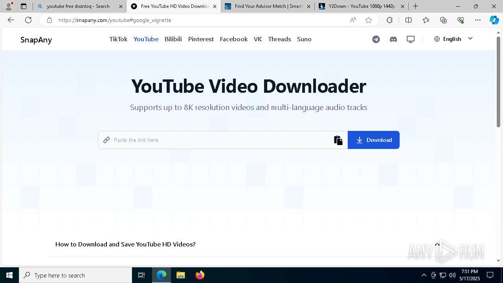The image size is (503, 283).
Task: Click the globe language icon
Action: click(437, 39)
